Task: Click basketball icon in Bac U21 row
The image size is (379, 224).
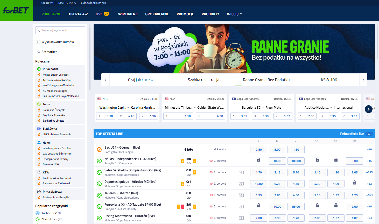Action: click(99, 150)
